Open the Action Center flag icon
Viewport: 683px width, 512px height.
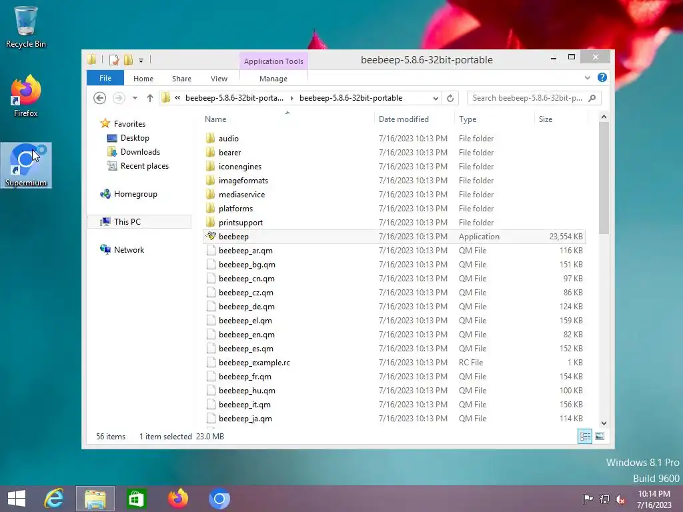587,499
